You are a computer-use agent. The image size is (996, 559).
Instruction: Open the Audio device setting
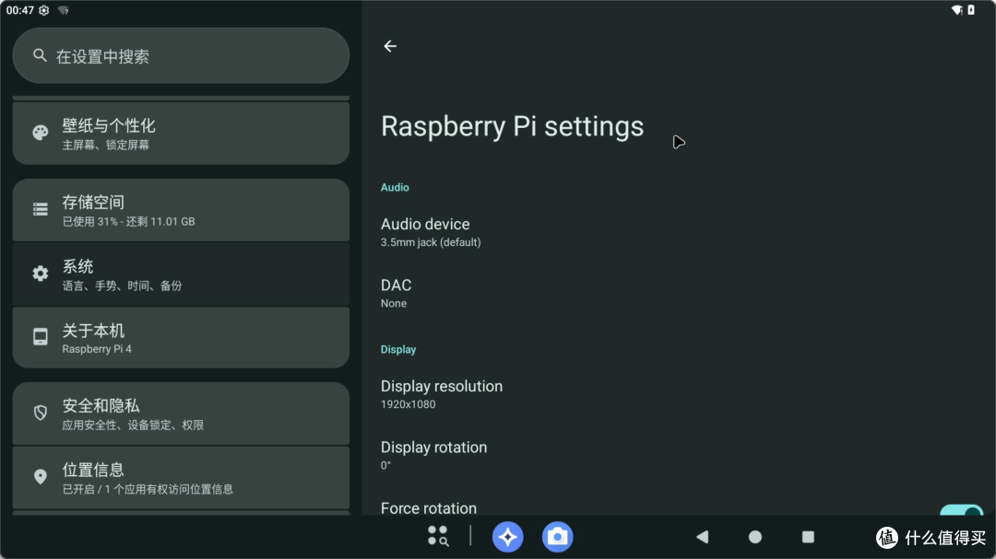click(679, 232)
